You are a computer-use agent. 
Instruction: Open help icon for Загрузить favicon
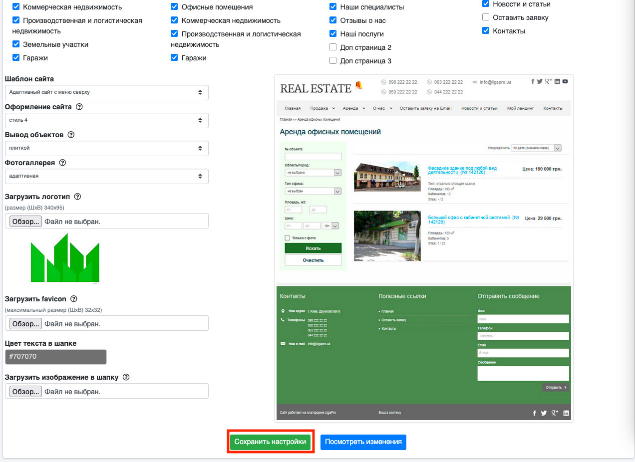point(74,299)
